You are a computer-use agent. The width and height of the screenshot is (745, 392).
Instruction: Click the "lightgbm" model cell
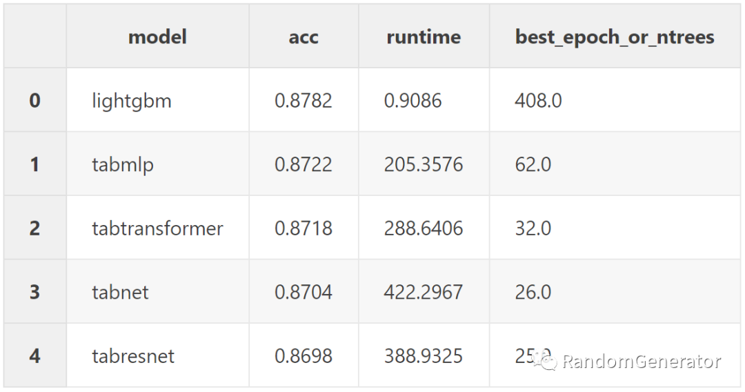click(132, 101)
